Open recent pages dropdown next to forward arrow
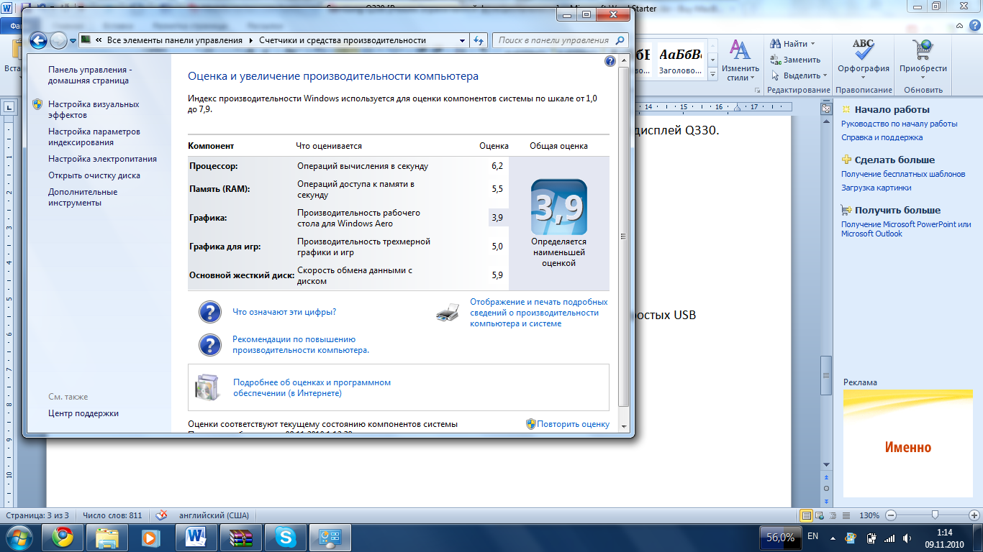The height and width of the screenshot is (552, 983). click(73, 41)
